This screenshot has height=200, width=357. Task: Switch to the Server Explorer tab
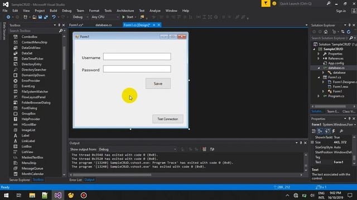click(x=20, y=180)
